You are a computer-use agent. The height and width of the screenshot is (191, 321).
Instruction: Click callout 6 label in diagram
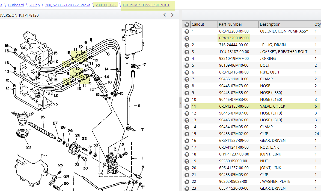(139, 106)
